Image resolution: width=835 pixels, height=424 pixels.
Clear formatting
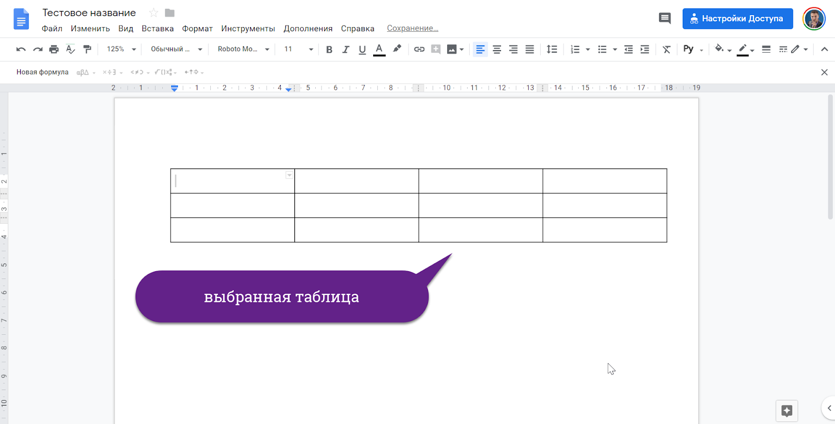click(x=666, y=49)
